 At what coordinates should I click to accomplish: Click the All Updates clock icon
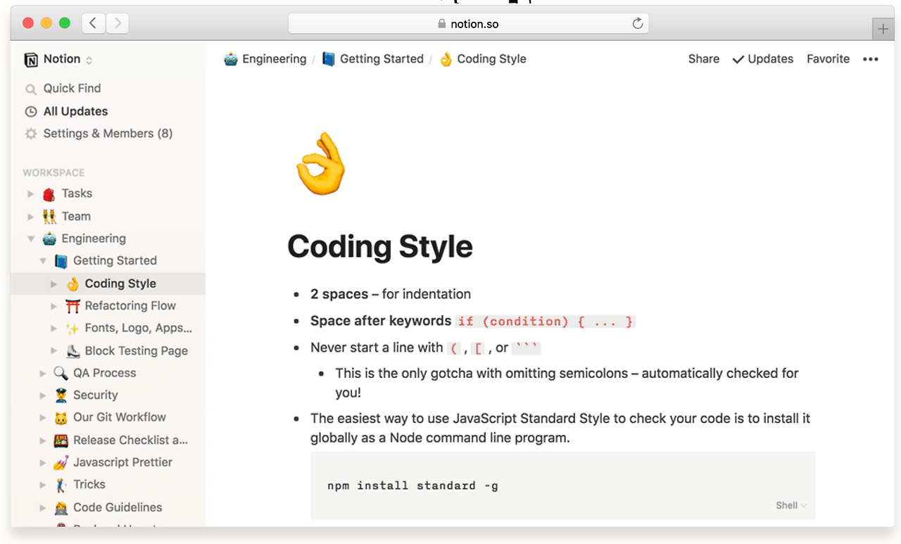click(x=31, y=112)
